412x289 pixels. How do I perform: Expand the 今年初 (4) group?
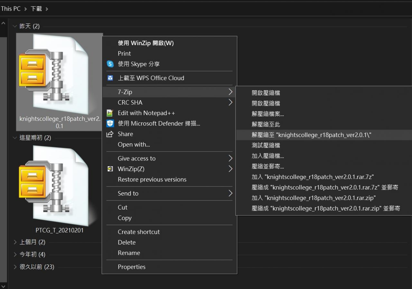coord(15,255)
